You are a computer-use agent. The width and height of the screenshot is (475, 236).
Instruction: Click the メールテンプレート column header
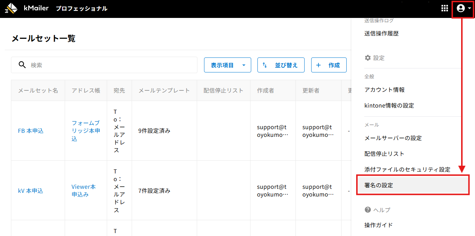tap(164, 90)
